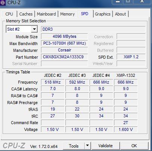Viewport: 152px width, 151px height.
Task: Click JEDEC #2 tRAS value 19
Action: [53, 109]
